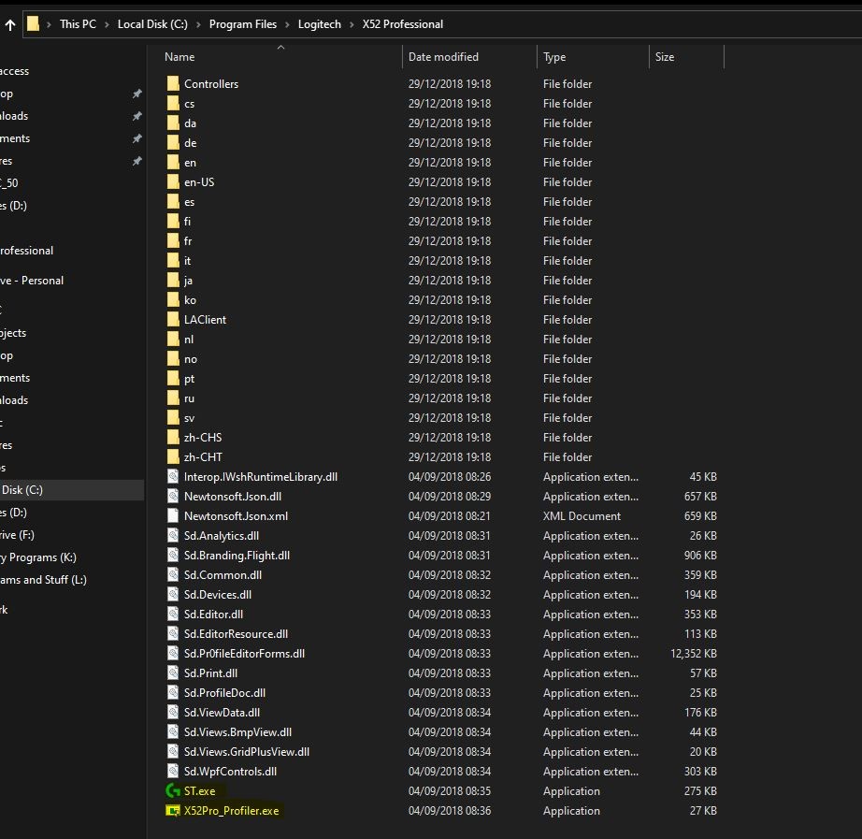Click the 12,352 KB size cell
The image size is (862, 839).
(693, 654)
